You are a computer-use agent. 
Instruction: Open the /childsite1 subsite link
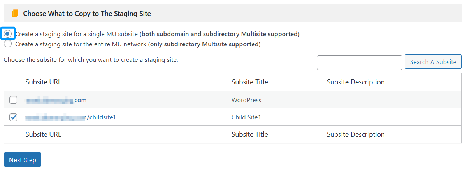pyautogui.click(x=71, y=117)
